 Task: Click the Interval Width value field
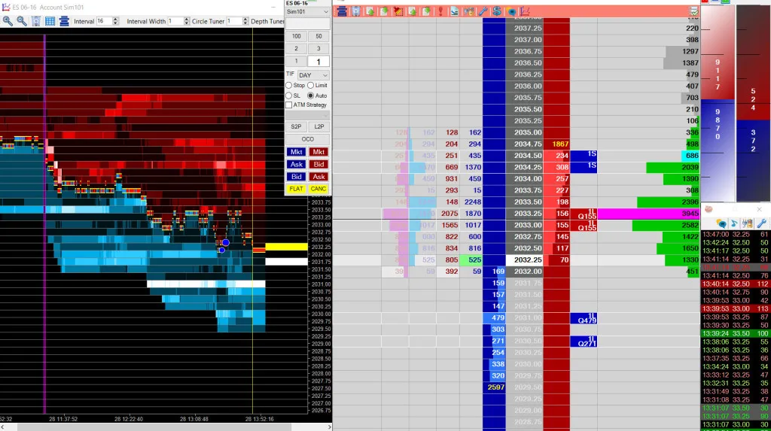point(175,21)
